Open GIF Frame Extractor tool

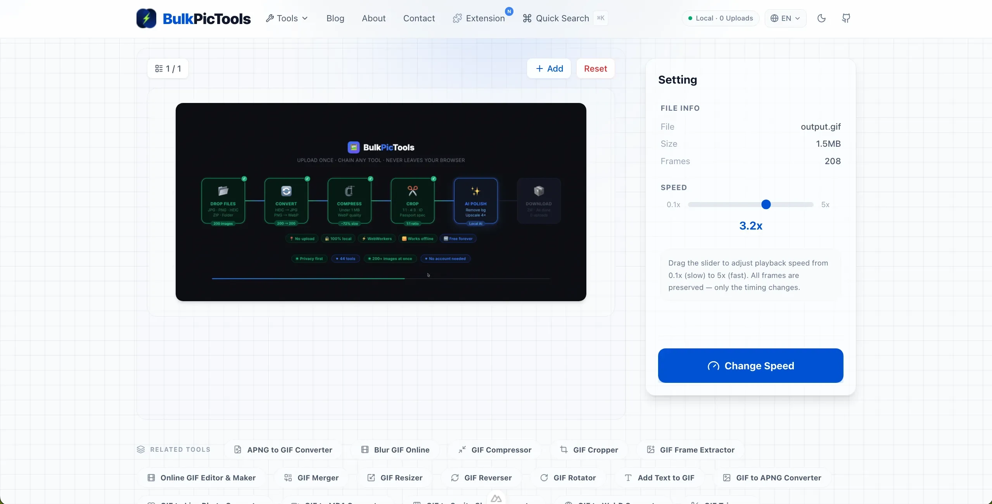[x=691, y=449]
